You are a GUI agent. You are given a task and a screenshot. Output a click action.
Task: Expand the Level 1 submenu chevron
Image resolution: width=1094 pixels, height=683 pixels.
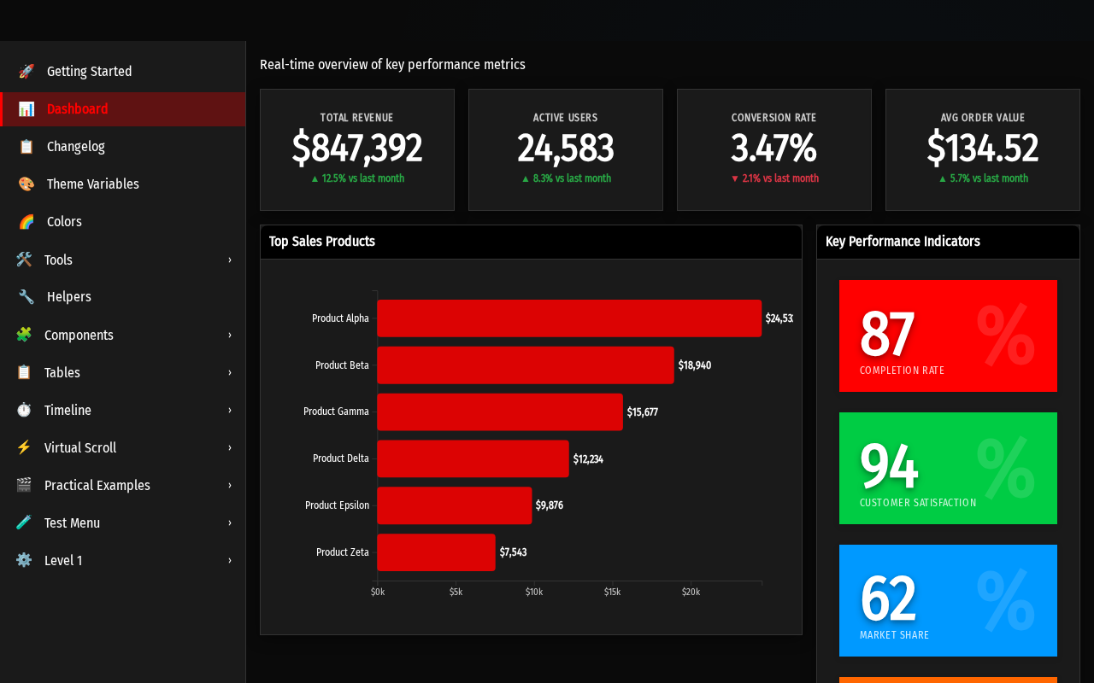point(229,560)
